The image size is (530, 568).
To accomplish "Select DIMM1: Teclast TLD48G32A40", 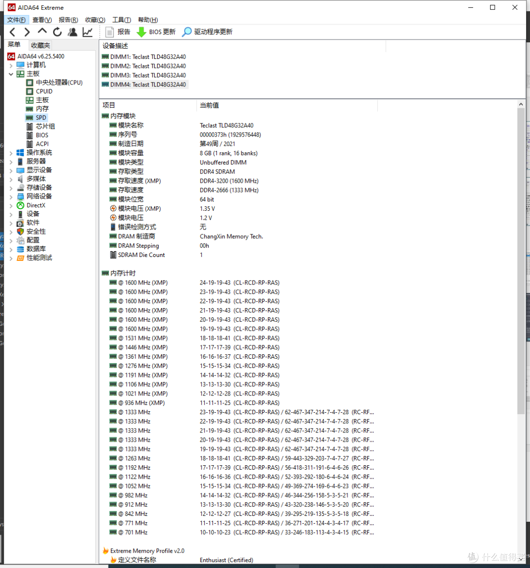I will pyautogui.click(x=144, y=57).
